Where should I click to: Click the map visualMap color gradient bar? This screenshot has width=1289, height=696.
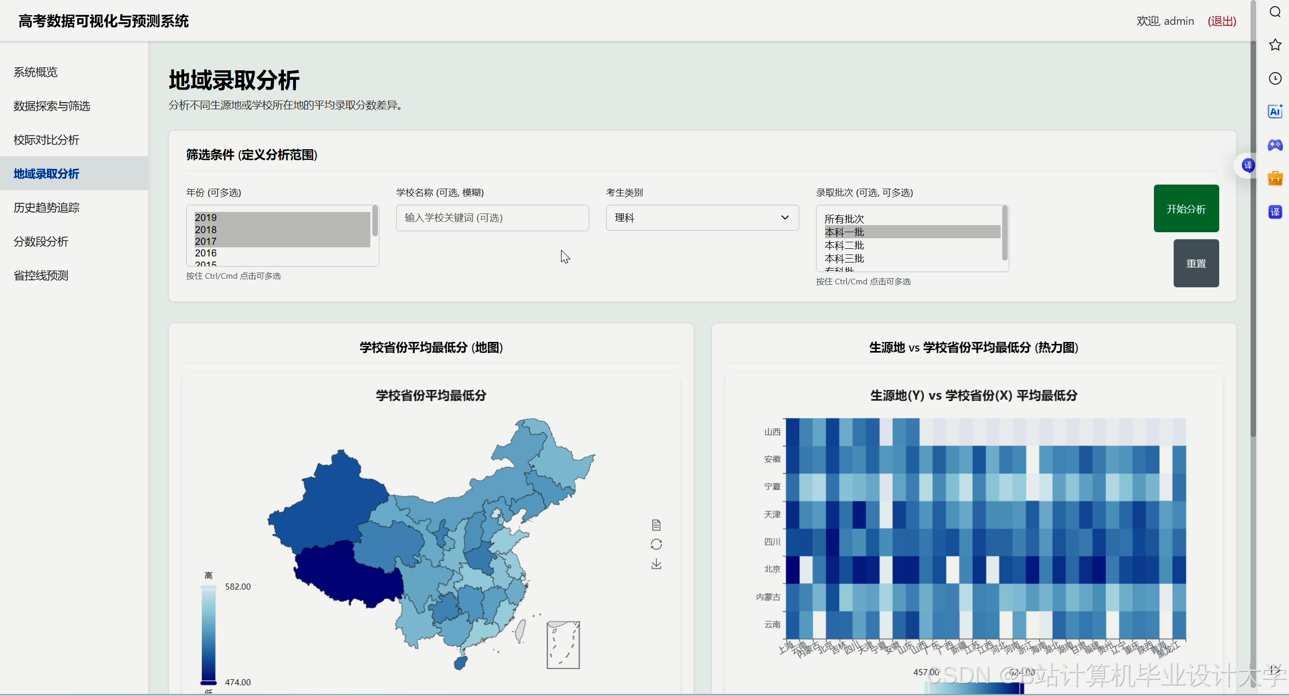208,635
